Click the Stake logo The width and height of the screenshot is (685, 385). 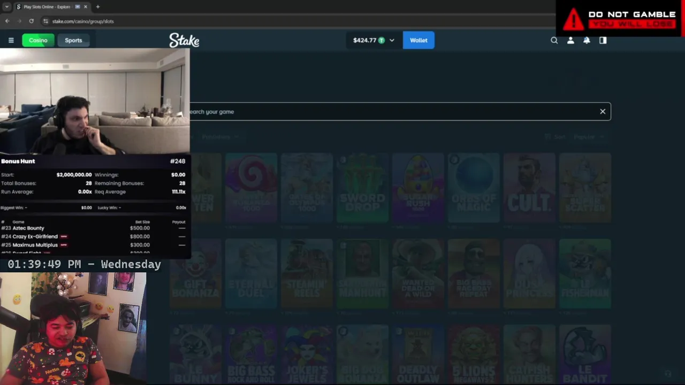tap(184, 40)
